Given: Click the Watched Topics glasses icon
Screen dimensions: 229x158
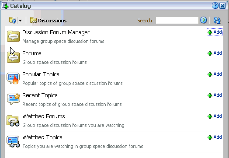Looking at the screenshot, I should 13,141.
